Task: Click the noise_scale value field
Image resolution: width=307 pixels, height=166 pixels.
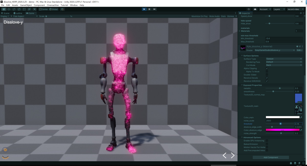Action: (284, 120)
